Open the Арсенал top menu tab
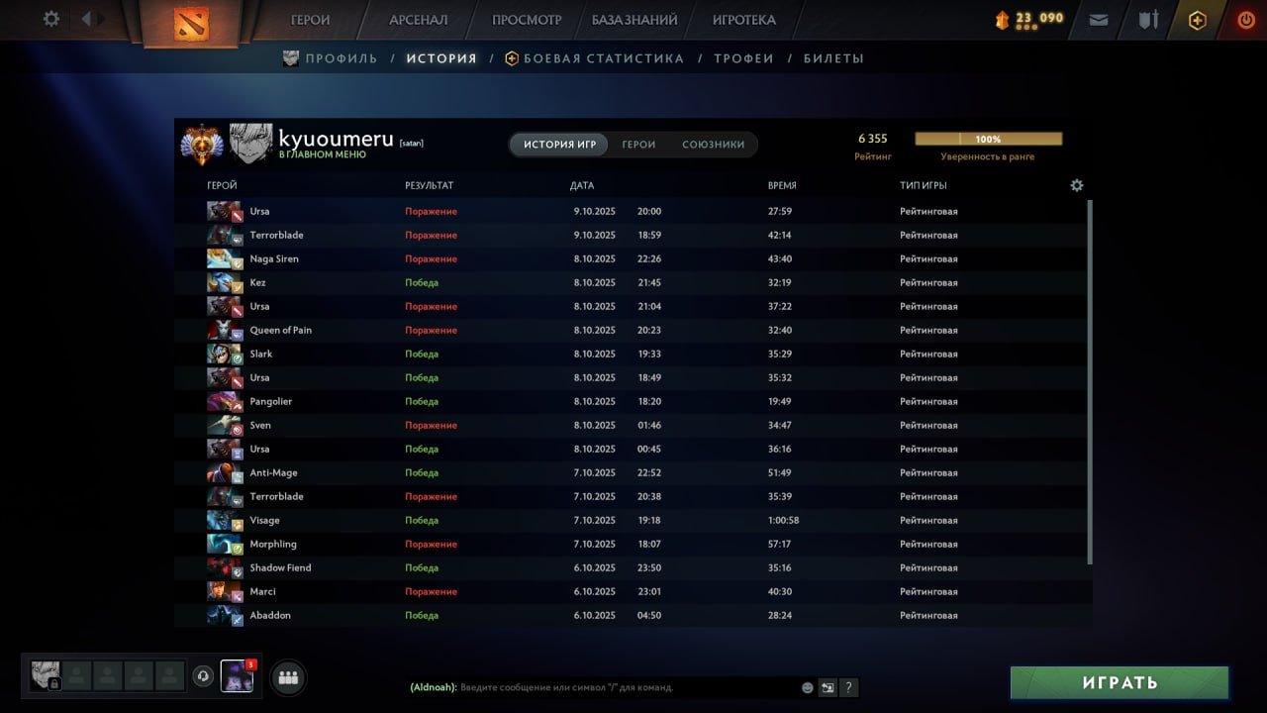 point(418,20)
